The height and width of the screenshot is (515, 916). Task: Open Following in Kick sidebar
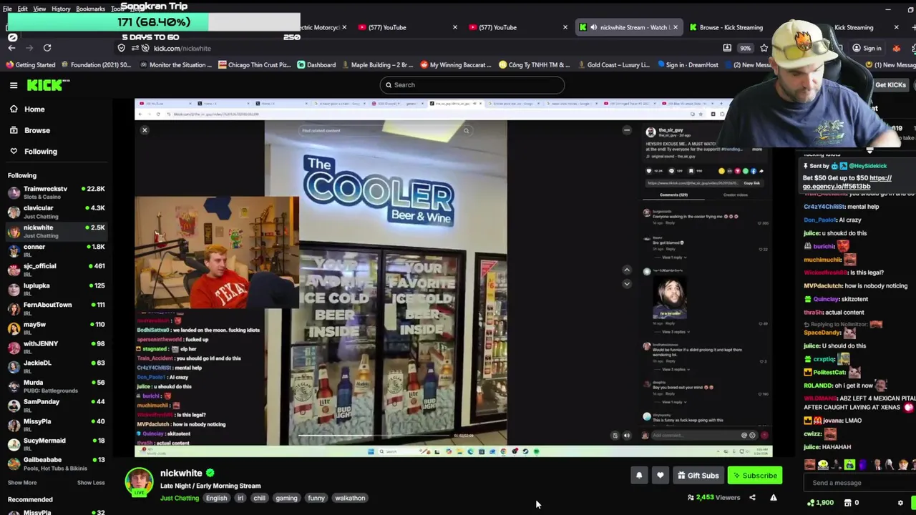point(41,151)
